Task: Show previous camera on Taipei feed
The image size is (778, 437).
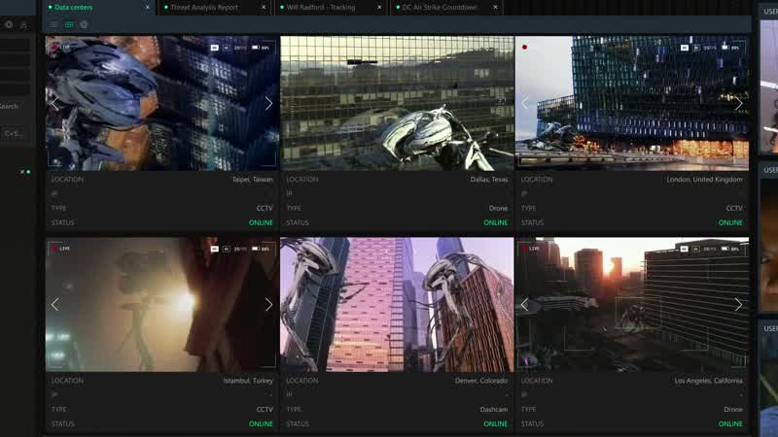Action: [54, 103]
